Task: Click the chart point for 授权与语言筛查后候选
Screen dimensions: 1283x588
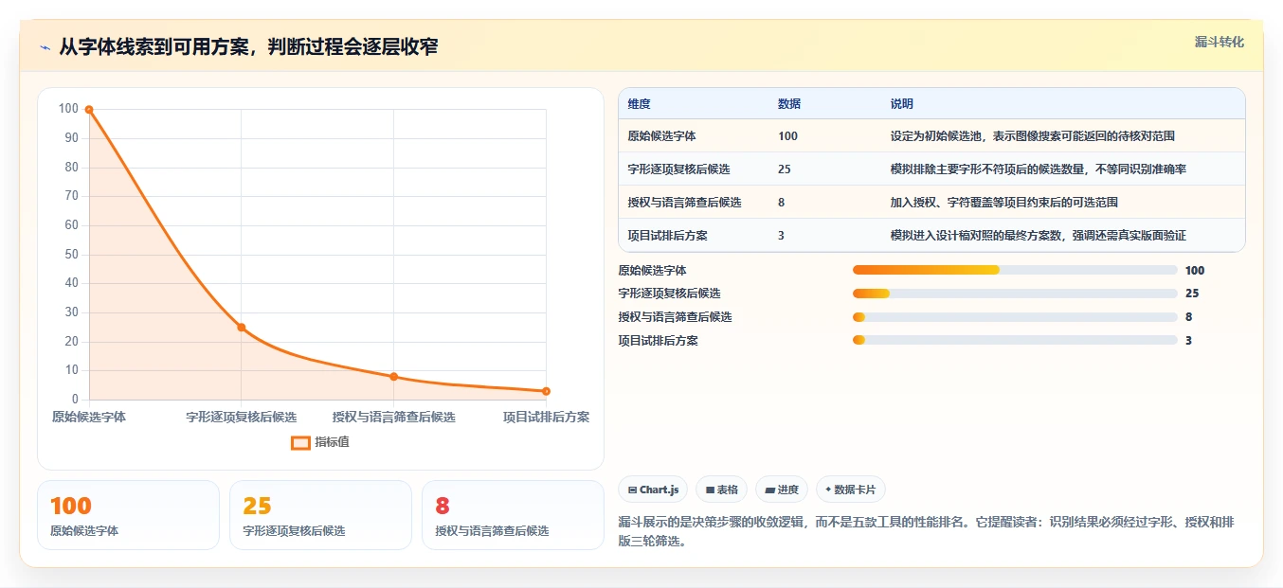Action: 393,377
